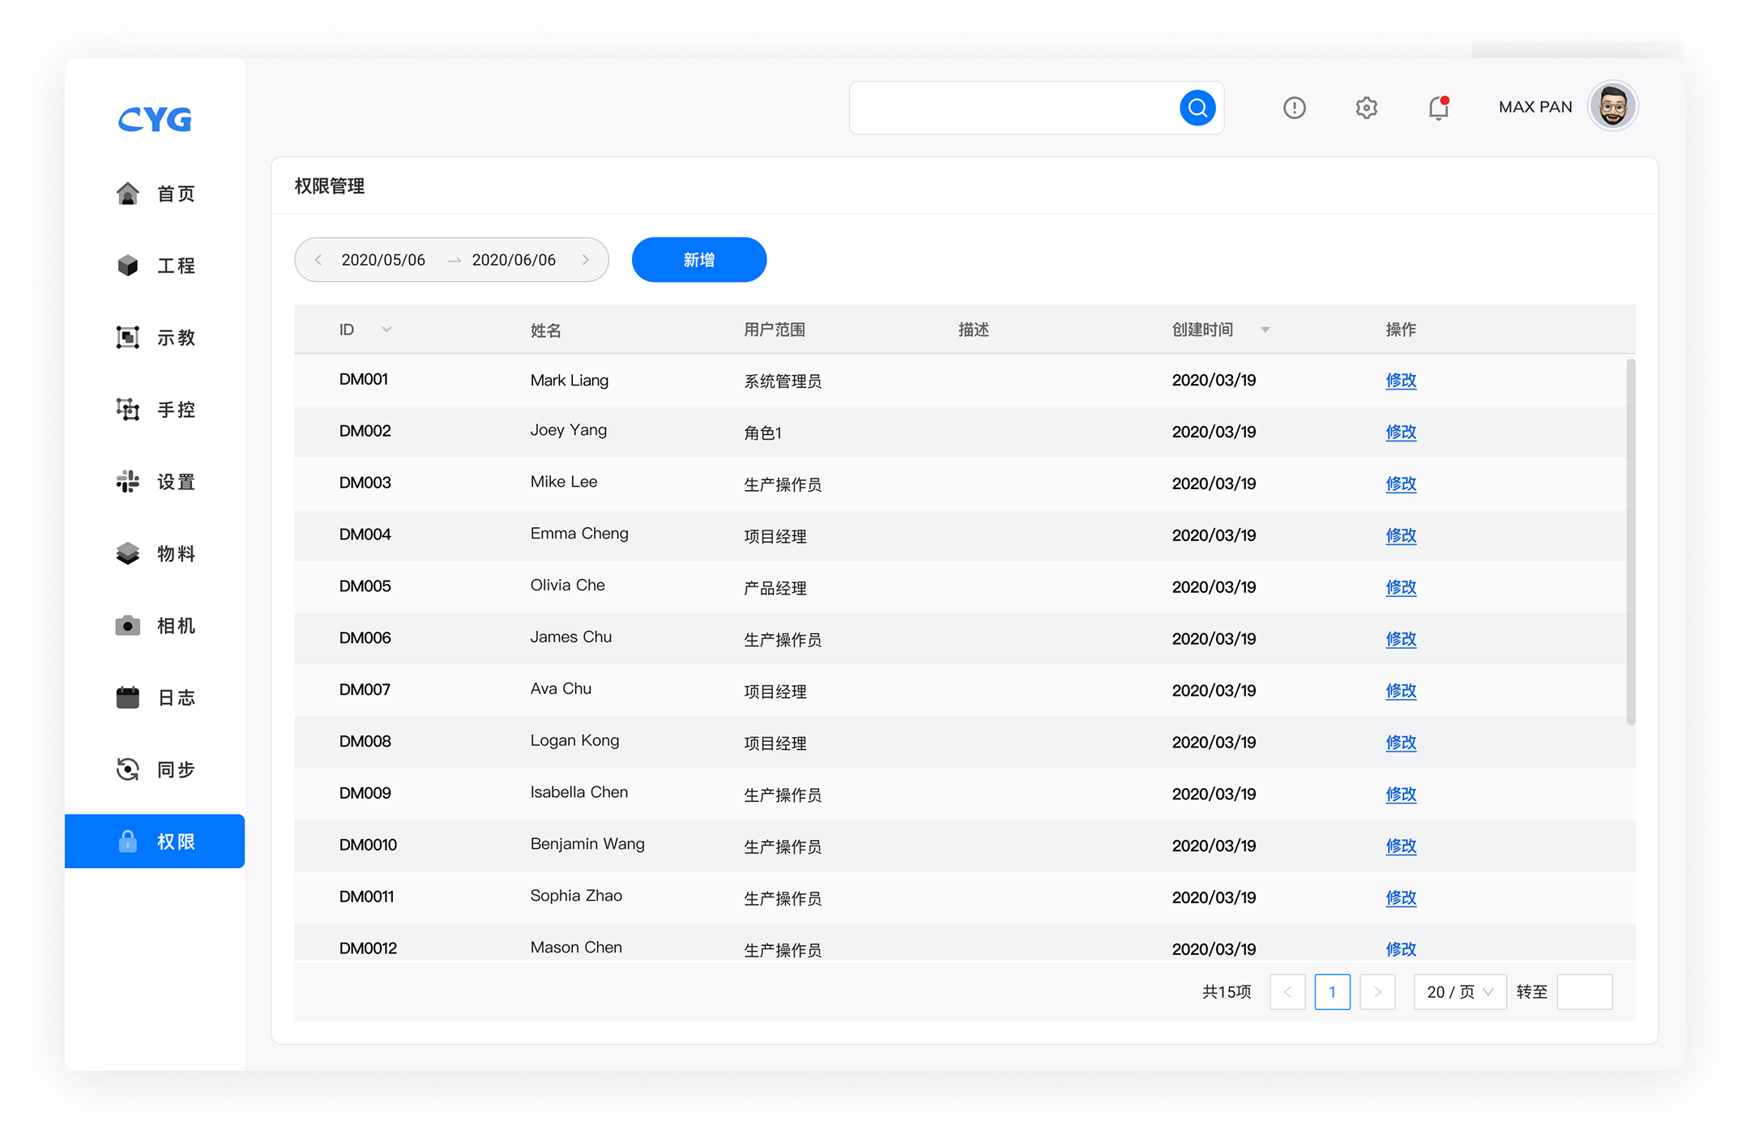Click the manual control icon beside 手控
The width and height of the screenshot is (1750, 1142).
click(x=127, y=409)
